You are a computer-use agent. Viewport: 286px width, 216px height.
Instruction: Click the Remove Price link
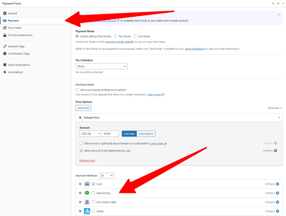[87, 161]
